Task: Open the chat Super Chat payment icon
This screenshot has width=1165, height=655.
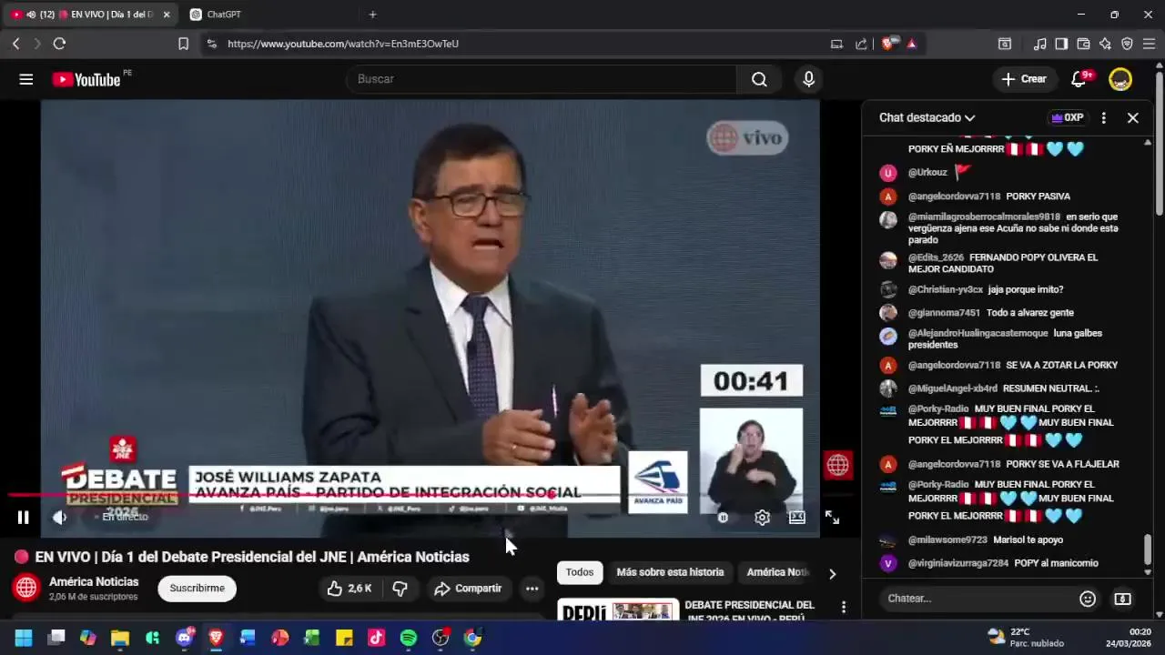Action: [1122, 599]
